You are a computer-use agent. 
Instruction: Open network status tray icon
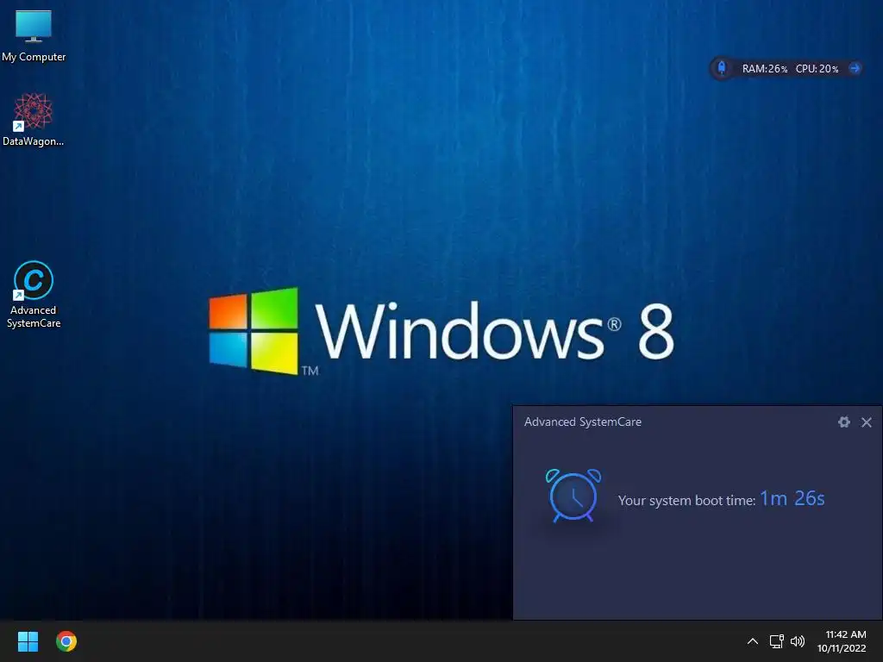tap(777, 641)
